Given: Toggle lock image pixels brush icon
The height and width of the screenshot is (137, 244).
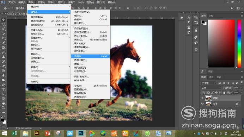Looking at the screenshot, I should tap(213, 93).
